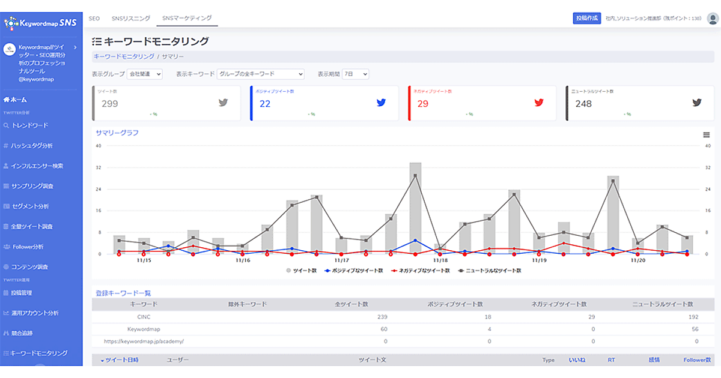Toggle ツイート数 series in chart legend
Screen dimensions: 721x378
point(302,271)
